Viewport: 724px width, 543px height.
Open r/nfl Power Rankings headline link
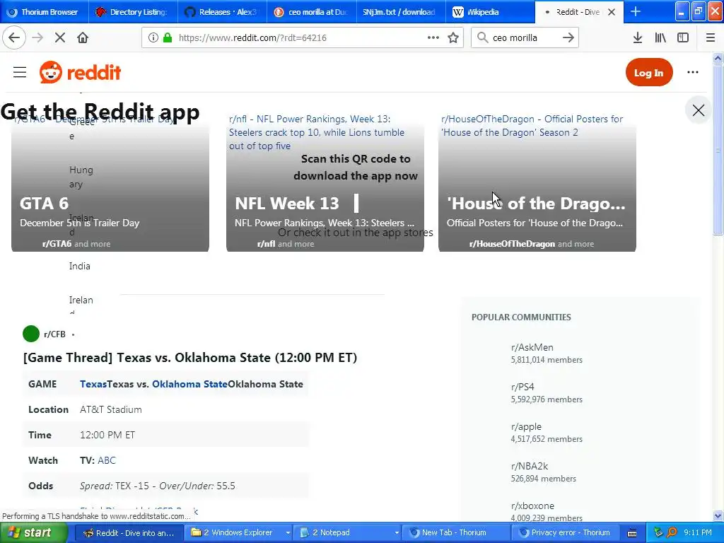point(317,132)
